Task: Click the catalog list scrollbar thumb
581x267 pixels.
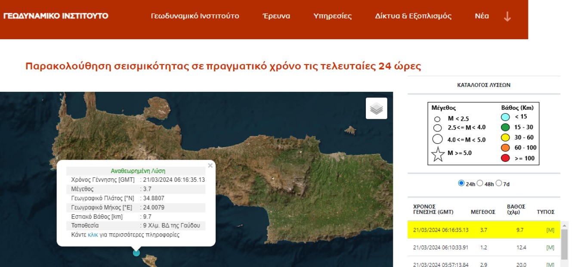Action: [564, 244]
